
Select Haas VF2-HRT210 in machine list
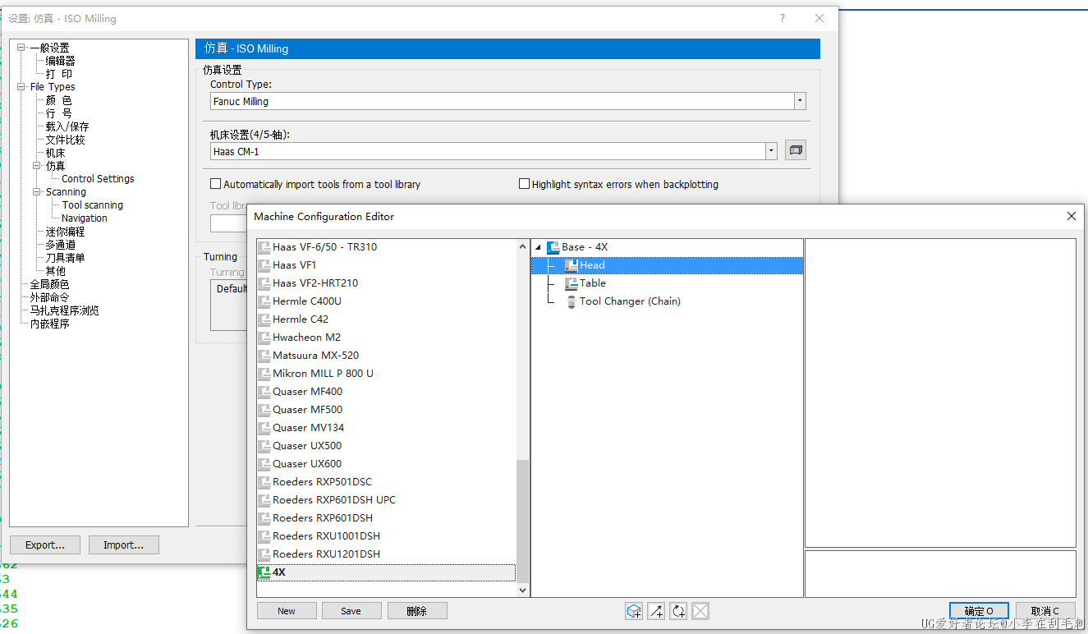click(315, 283)
